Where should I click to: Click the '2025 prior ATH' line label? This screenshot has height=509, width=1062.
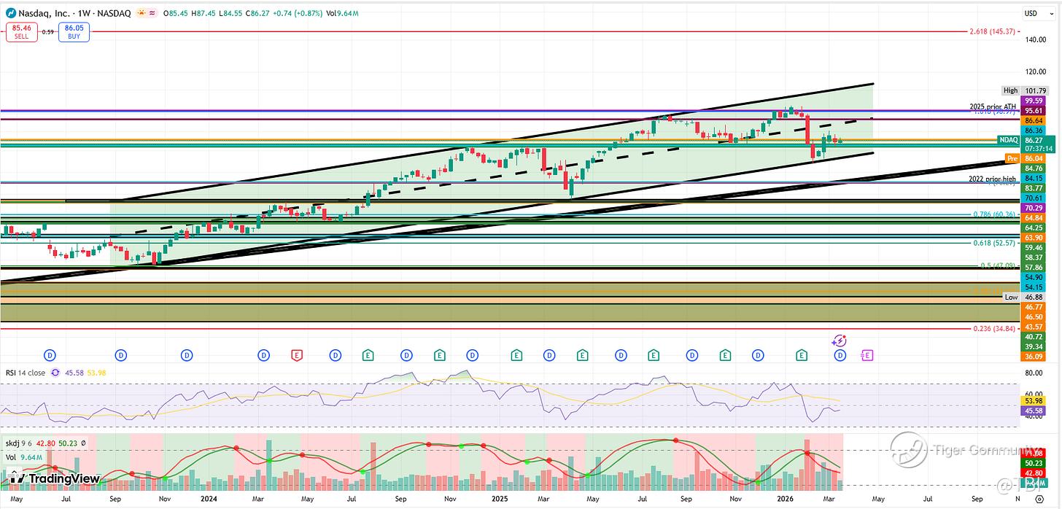tap(993, 106)
